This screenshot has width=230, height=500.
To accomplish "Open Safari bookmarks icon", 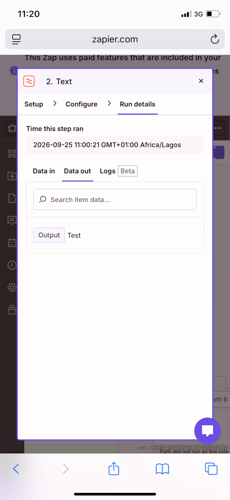I will click(x=163, y=469).
